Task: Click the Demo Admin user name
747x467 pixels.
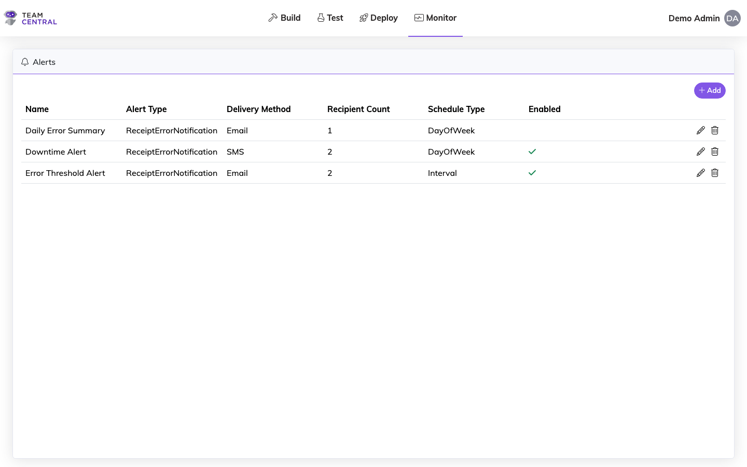Action: click(694, 18)
